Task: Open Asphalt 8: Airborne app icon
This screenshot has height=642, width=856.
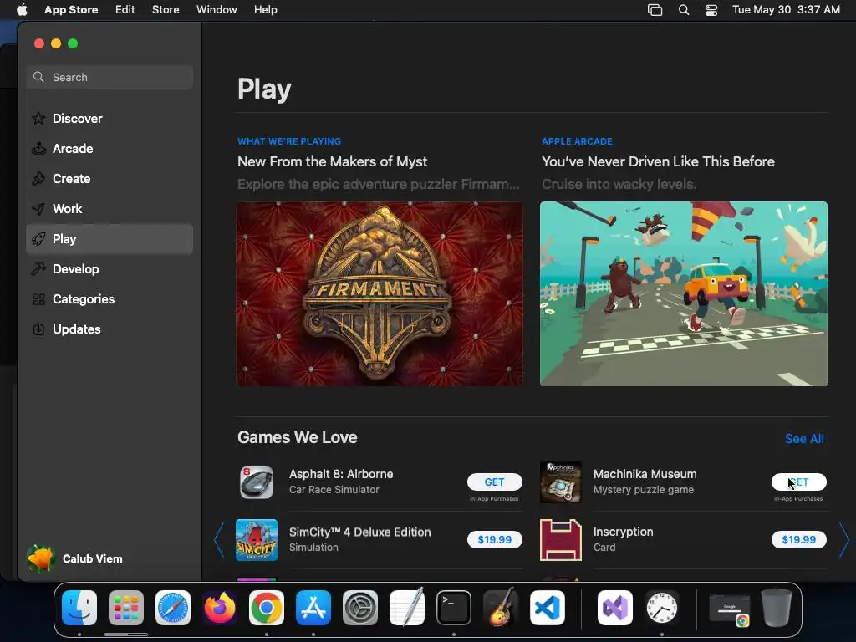Action: coord(257,482)
